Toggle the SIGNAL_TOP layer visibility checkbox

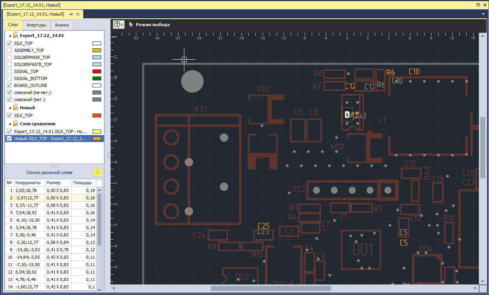9,71
